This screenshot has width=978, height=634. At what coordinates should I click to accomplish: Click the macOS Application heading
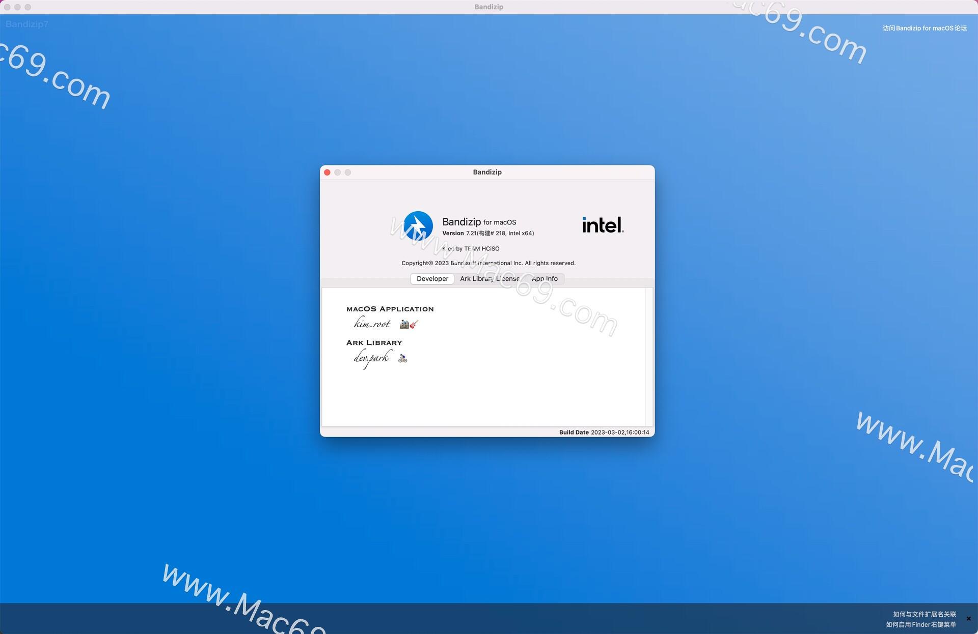(390, 309)
